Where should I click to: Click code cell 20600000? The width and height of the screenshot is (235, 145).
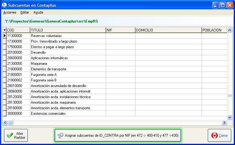click(18, 58)
